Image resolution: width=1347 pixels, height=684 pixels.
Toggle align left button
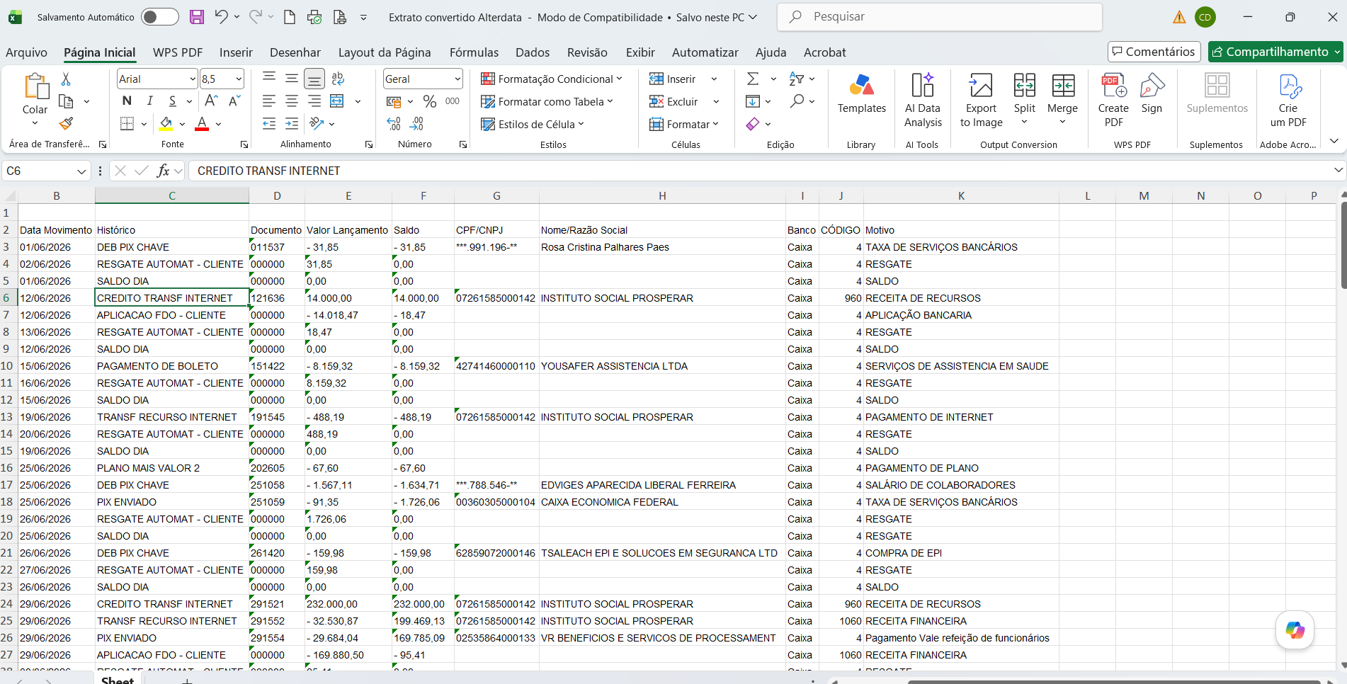(269, 101)
